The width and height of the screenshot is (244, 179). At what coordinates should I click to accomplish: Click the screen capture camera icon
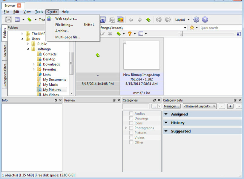[103, 20]
